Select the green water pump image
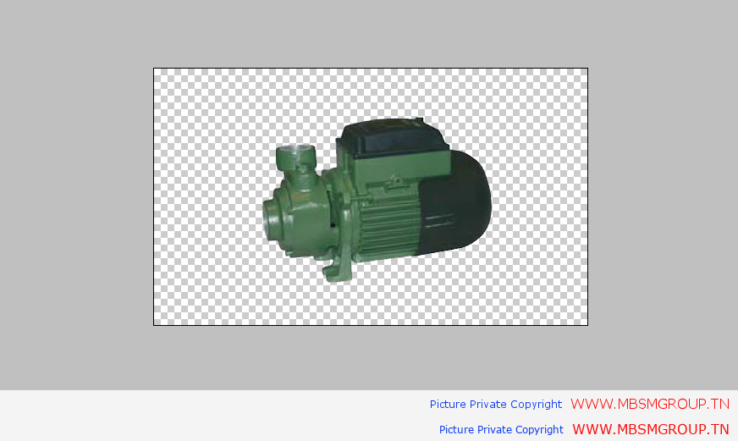 pyautogui.click(x=377, y=200)
